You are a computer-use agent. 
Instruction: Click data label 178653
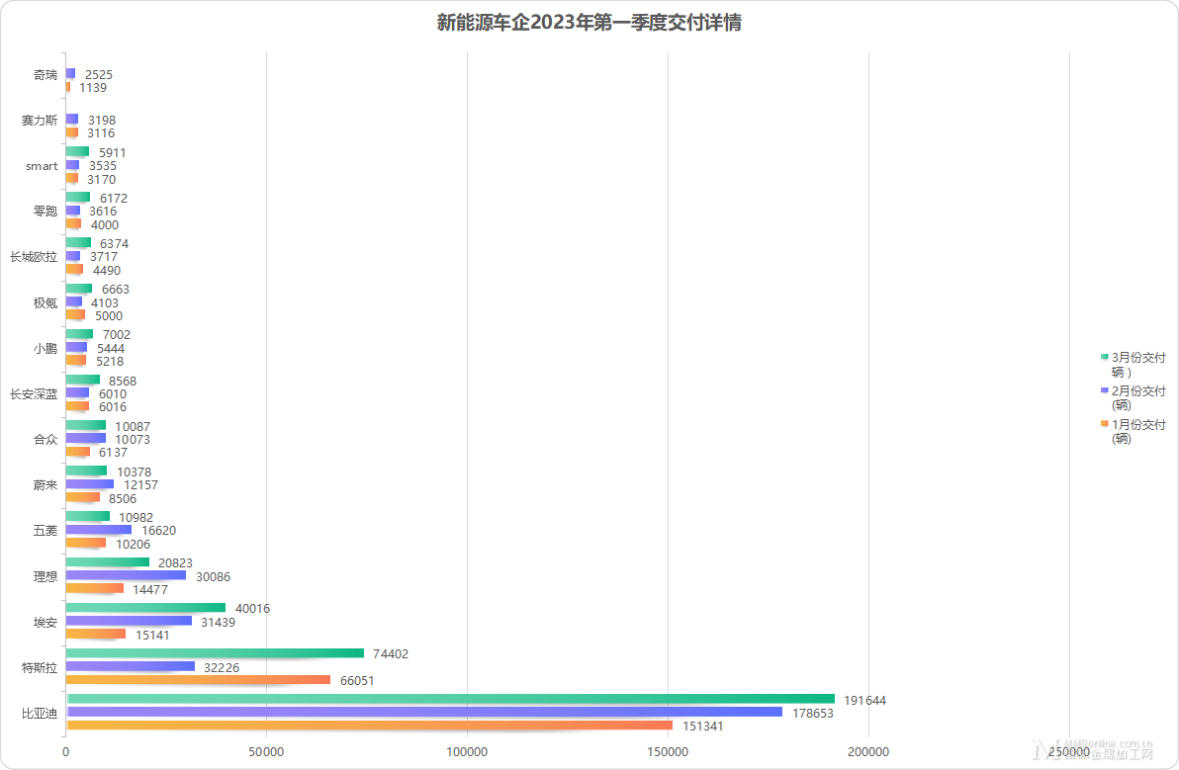coord(813,713)
